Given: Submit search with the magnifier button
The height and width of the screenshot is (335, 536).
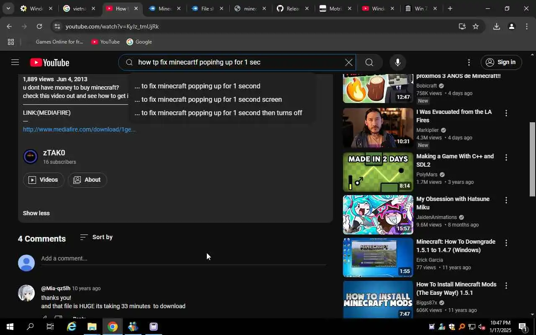Looking at the screenshot, I should pos(369,62).
